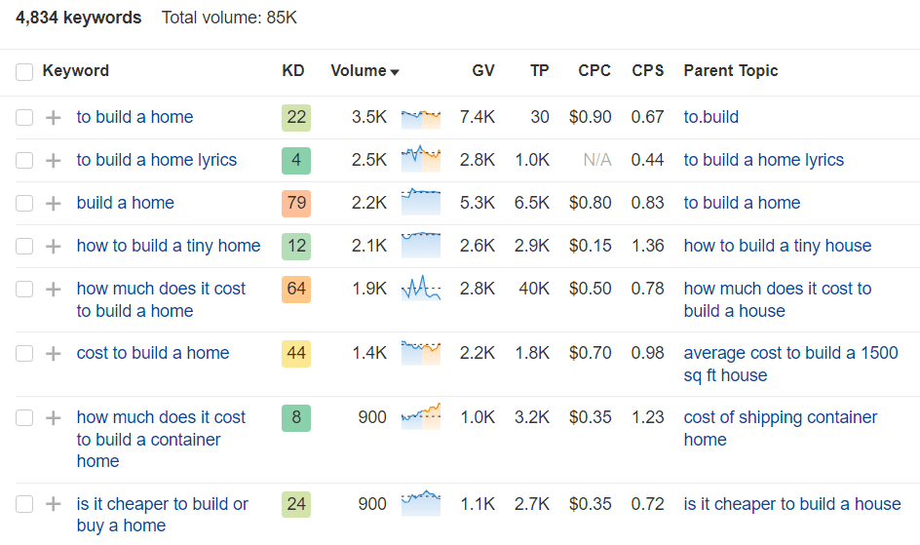Image resolution: width=920 pixels, height=545 pixels.
Task: Open volume trend chart for 'how much does it cost to build a home'
Action: click(420, 289)
